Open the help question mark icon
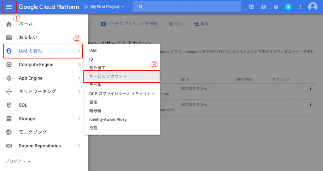Image resolution: width=323 pixels, height=171 pixels. pyautogui.click(x=276, y=7)
